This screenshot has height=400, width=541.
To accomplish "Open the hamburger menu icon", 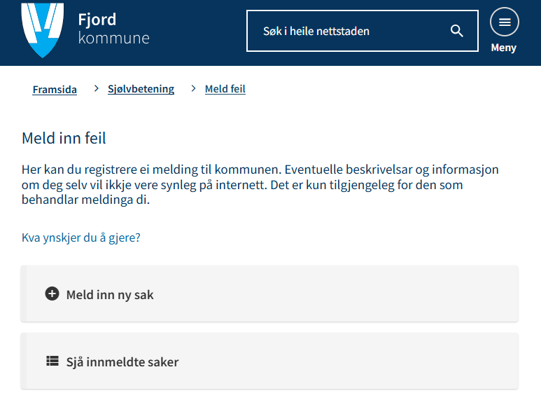I will click(504, 22).
